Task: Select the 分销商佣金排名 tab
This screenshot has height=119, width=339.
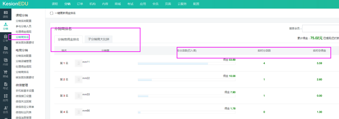Action: pyautogui.click(x=68, y=39)
